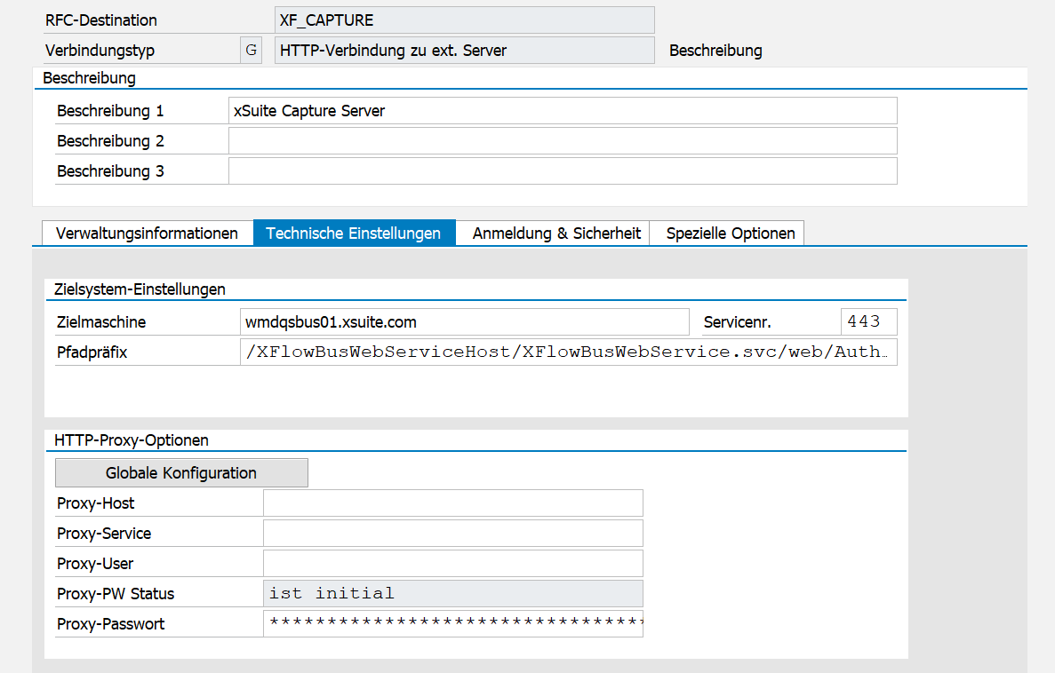The image size is (1055, 673).
Task: Click the Servicenr. field containing 443
Action: (x=868, y=321)
